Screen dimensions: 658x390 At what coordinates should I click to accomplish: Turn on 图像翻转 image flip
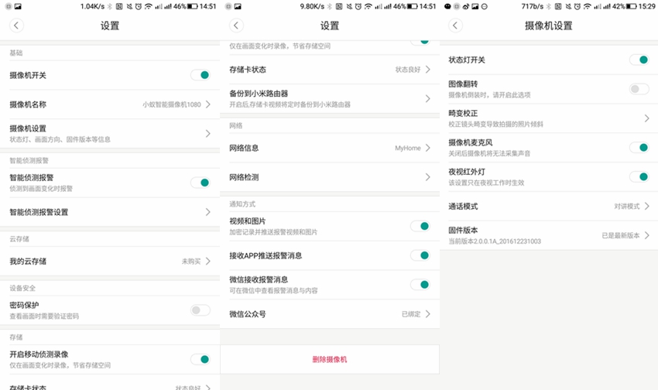[x=639, y=89]
